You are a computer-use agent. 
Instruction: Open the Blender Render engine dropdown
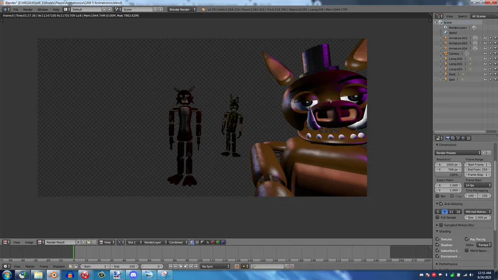[x=182, y=9]
